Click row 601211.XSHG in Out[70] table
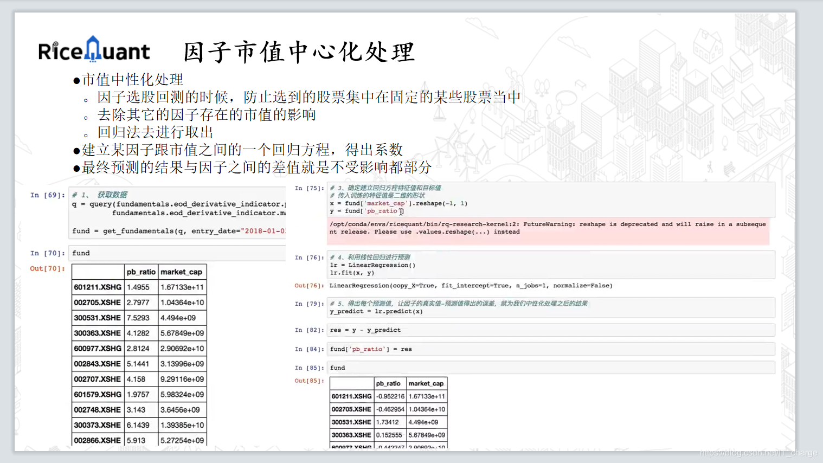This screenshot has width=823, height=463. pos(139,287)
